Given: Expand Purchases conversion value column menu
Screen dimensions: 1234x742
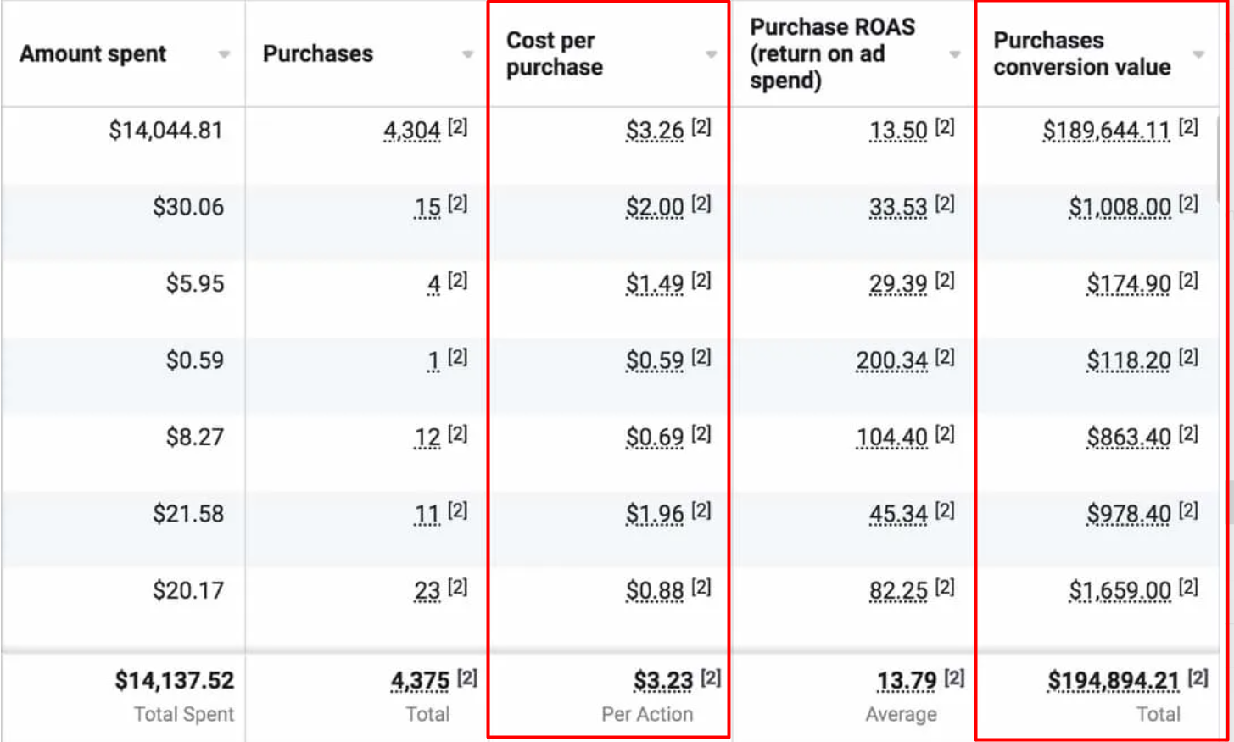Looking at the screenshot, I should (1198, 54).
